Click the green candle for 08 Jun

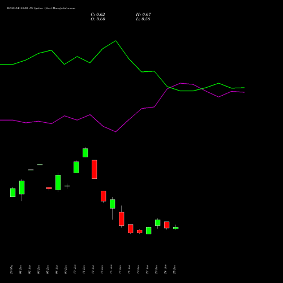tap(58, 182)
